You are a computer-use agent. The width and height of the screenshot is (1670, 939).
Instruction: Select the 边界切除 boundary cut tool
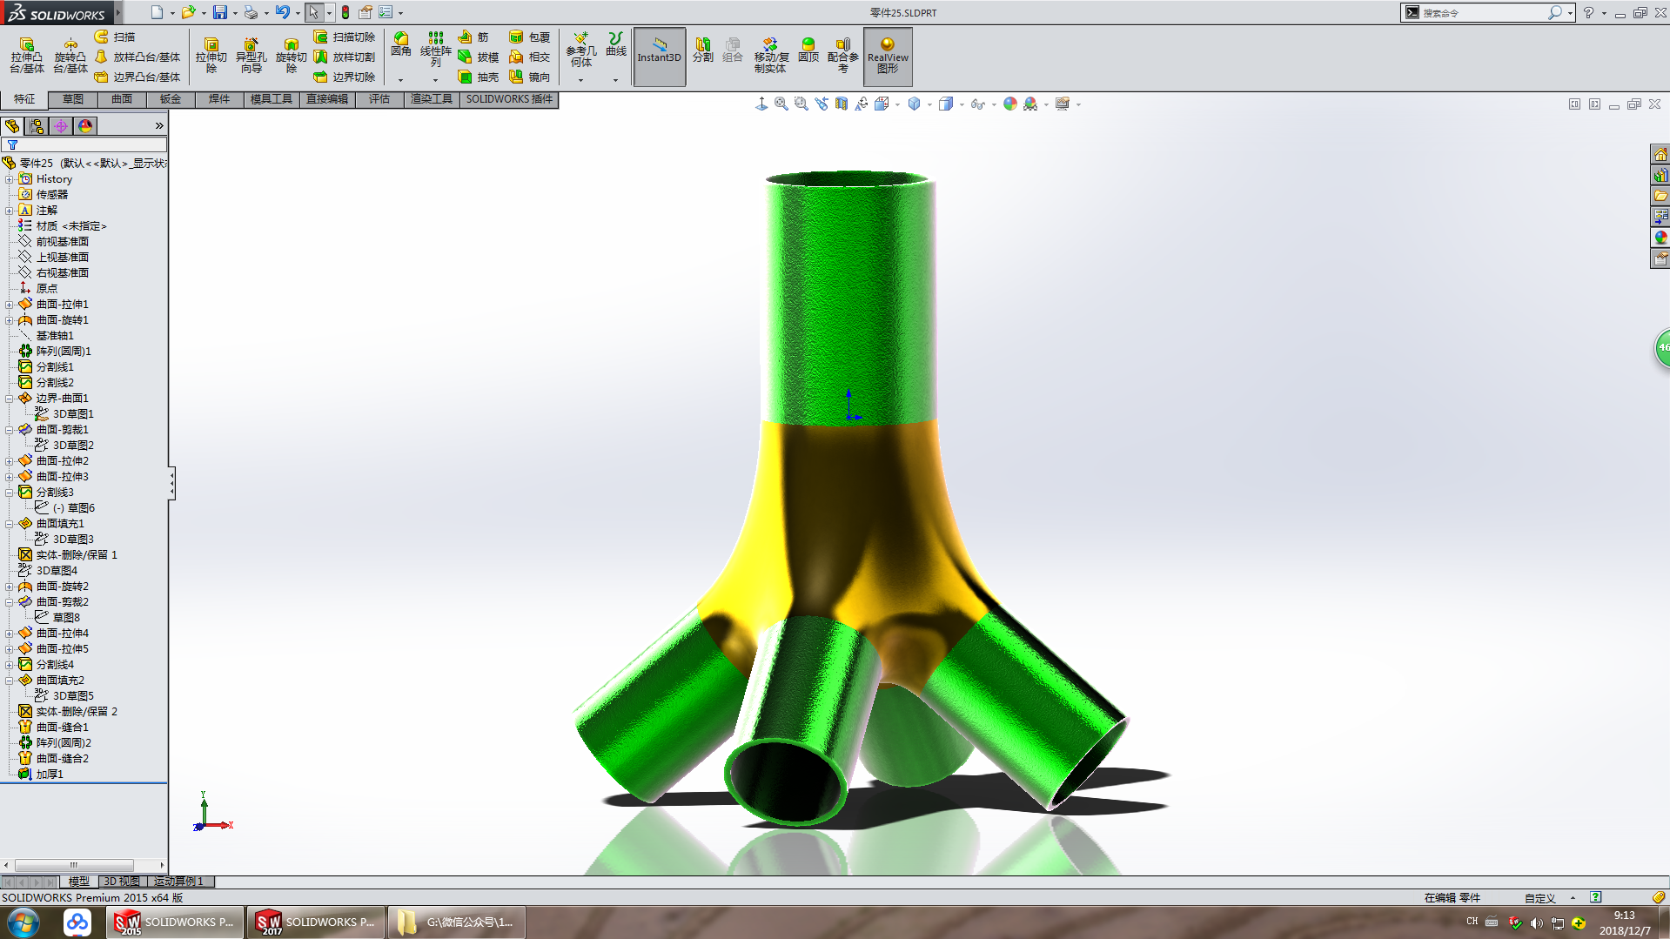tap(345, 77)
